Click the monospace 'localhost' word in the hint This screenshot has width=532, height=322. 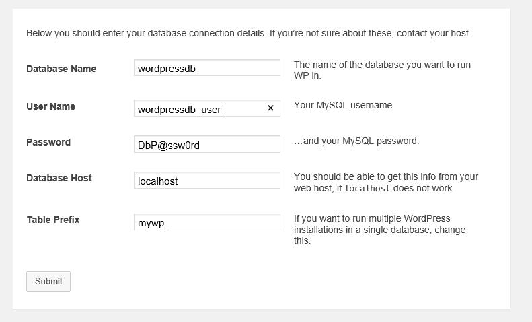pyautogui.click(x=367, y=188)
